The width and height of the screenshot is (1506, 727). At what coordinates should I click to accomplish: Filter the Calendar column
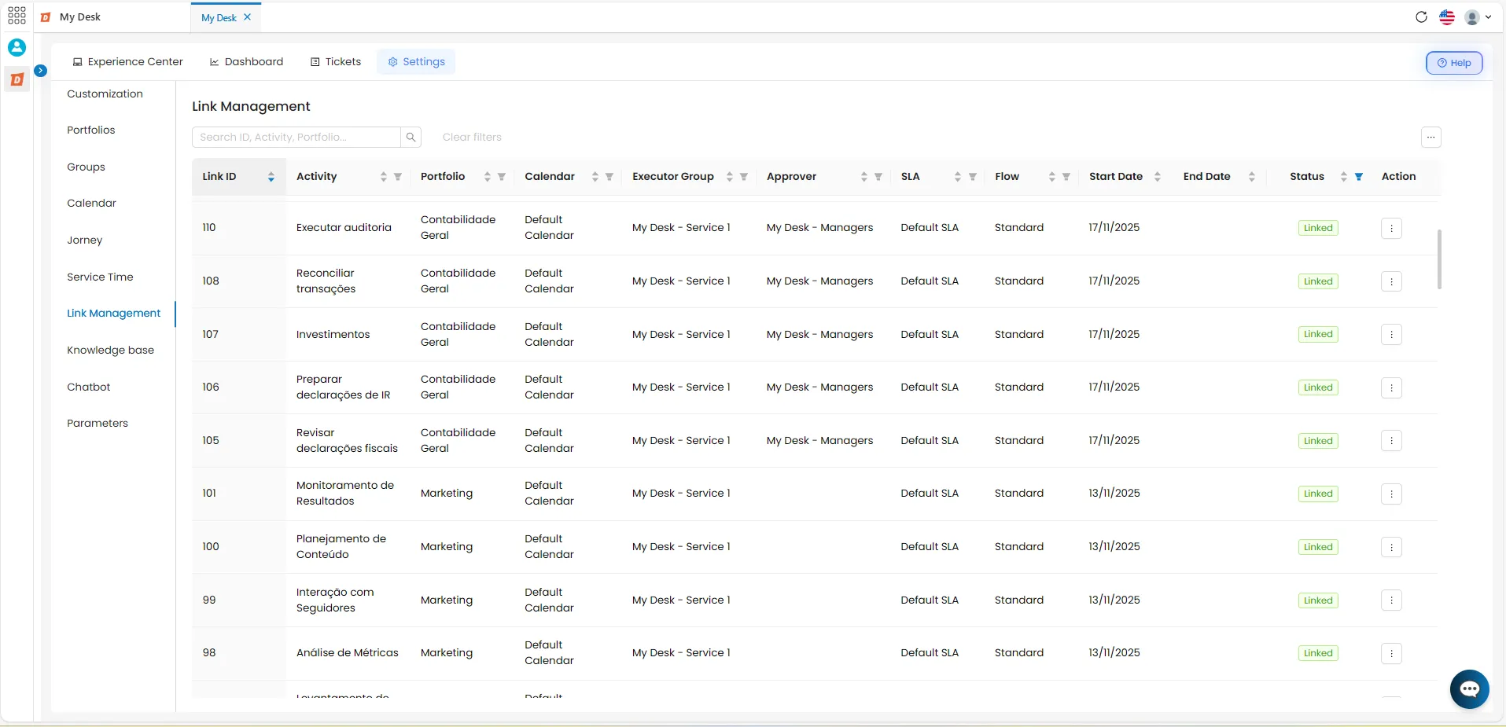(609, 177)
